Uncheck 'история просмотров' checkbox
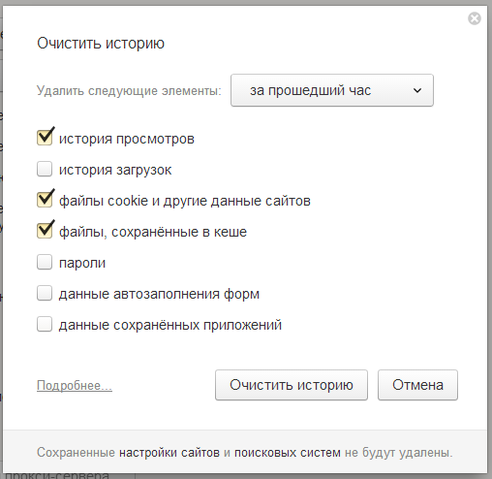The height and width of the screenshot is (479, 492). click(45, 138)
